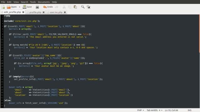Open the Search menu

click(24, 2)
